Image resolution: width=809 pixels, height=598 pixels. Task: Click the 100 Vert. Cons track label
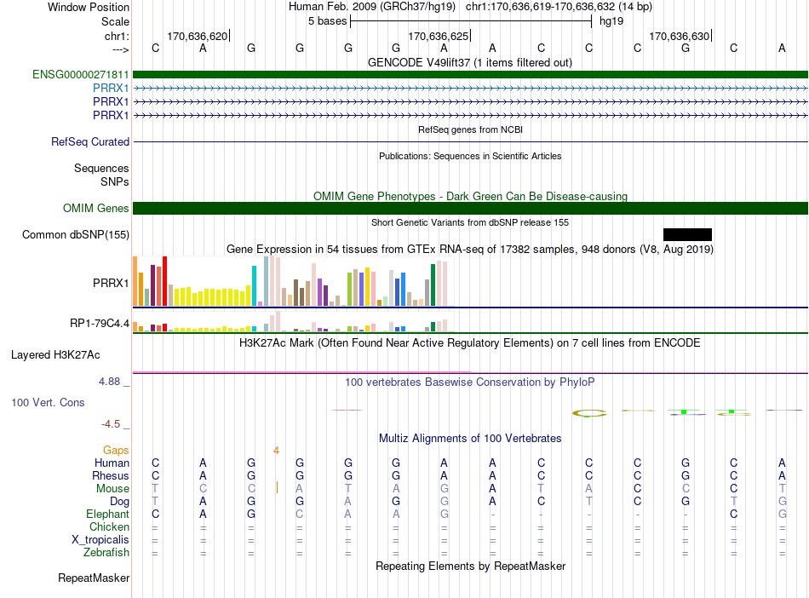48,402
